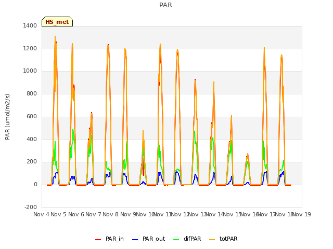Viewport: 333px width, 249px height.
Task: Click the Nov 4 x-axis label
Action: pos(41,214)
